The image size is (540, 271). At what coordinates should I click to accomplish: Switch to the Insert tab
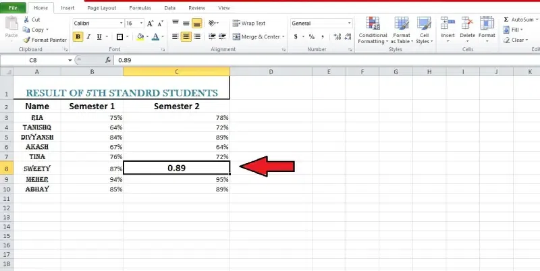[x=68, y=7]
